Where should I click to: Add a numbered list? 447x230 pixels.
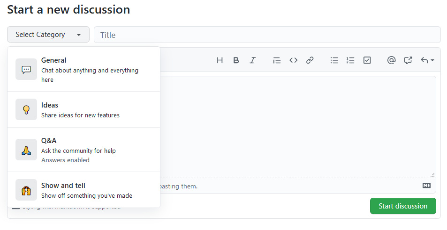(x=350, y=60)
